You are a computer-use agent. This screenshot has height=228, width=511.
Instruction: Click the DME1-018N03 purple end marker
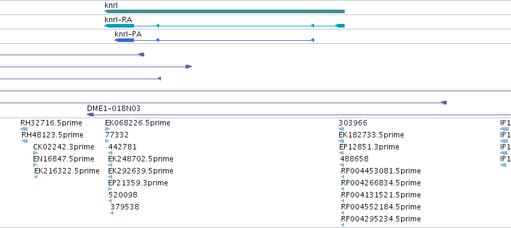click(x=91, y=115)
